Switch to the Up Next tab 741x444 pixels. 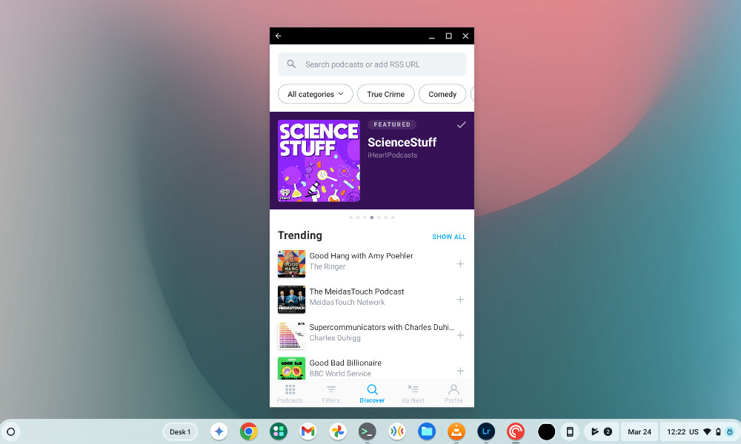click(x=413, y=394)
